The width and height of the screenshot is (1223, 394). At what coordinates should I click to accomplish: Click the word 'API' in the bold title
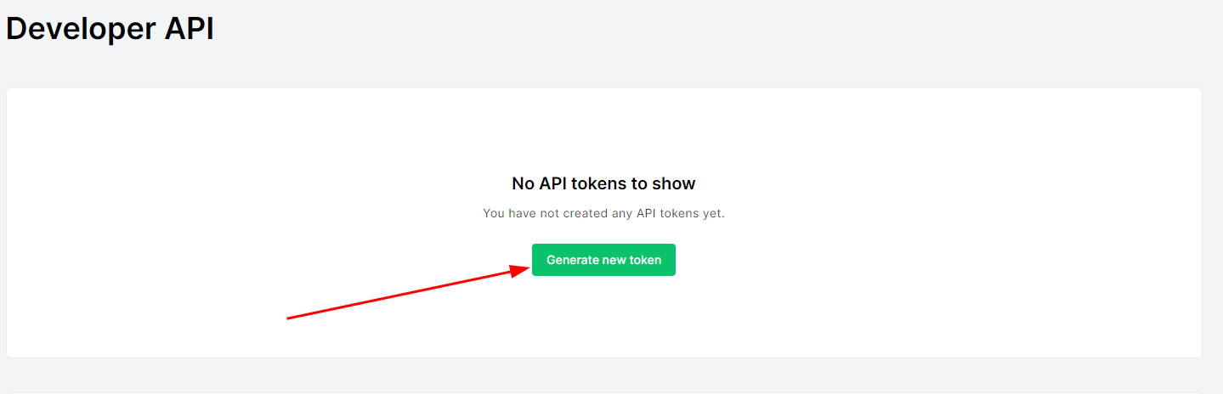[553, 183]
